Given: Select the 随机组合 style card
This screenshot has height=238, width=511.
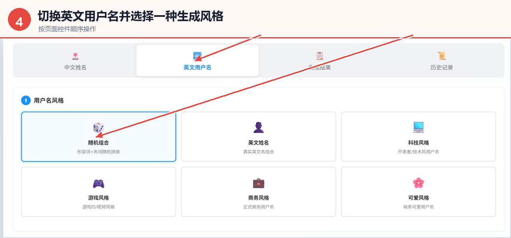Looking at the screenshot, I should point(99,137).
